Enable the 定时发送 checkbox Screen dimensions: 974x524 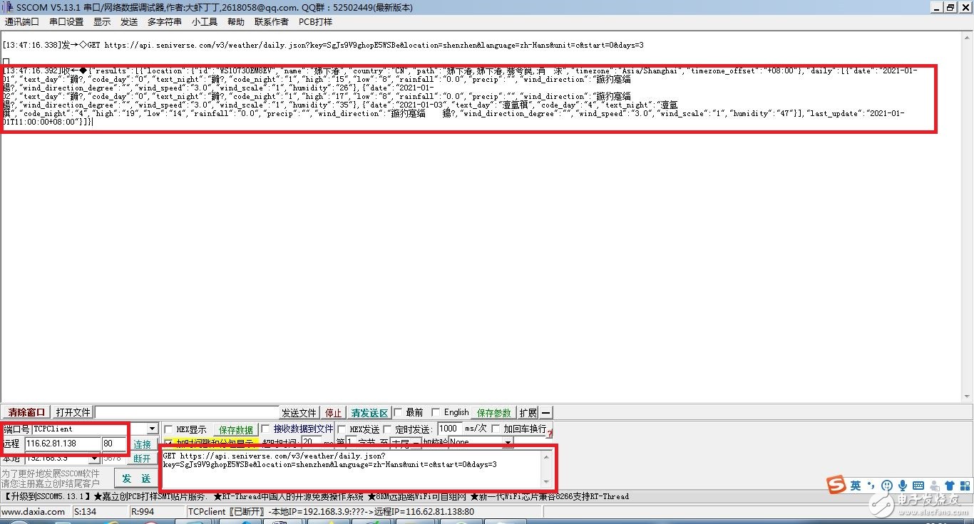click(388, 429)
